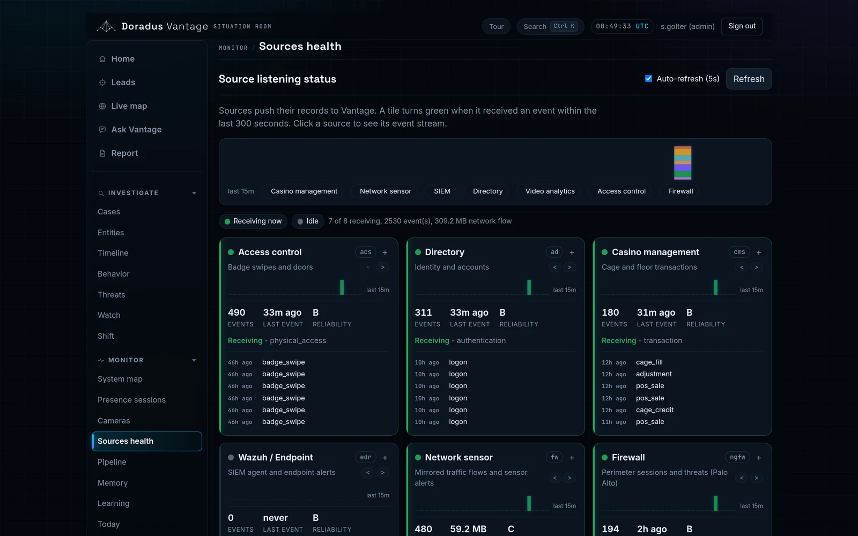Open Cameras page
858x536 pixels.
pyautogui.click(x=147, y=421)
